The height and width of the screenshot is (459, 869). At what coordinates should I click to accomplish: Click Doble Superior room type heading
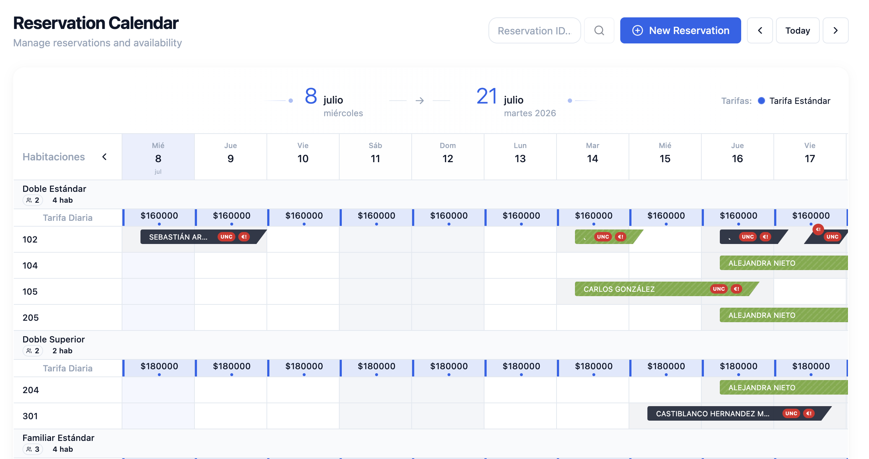pyautogui.click(x=54, y=339)
